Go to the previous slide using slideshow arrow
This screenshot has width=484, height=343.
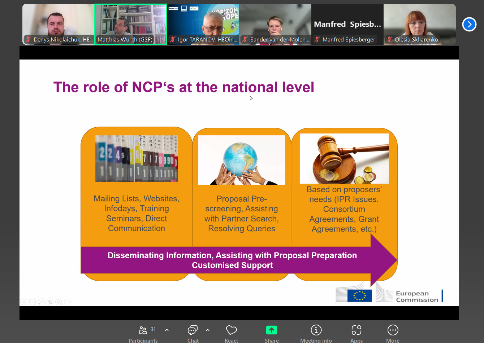(x=24, y=302)
